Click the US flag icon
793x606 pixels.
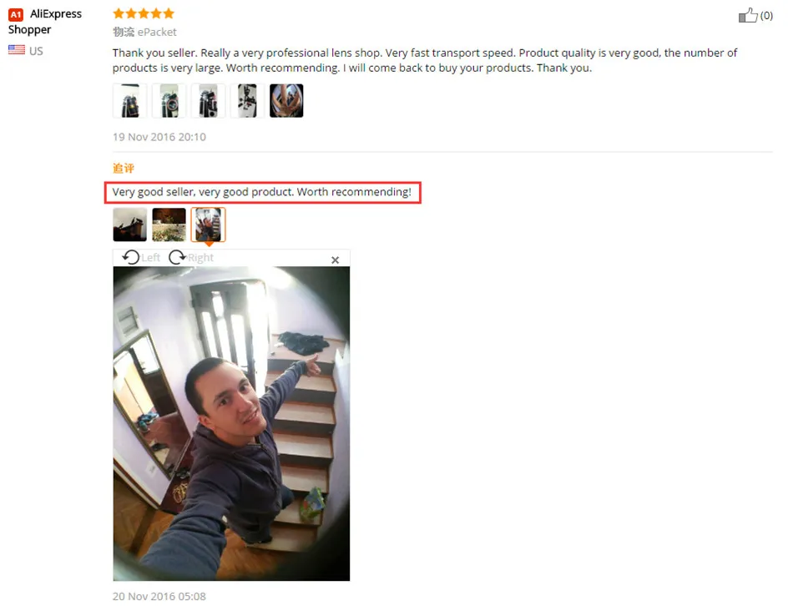[16, 49]
